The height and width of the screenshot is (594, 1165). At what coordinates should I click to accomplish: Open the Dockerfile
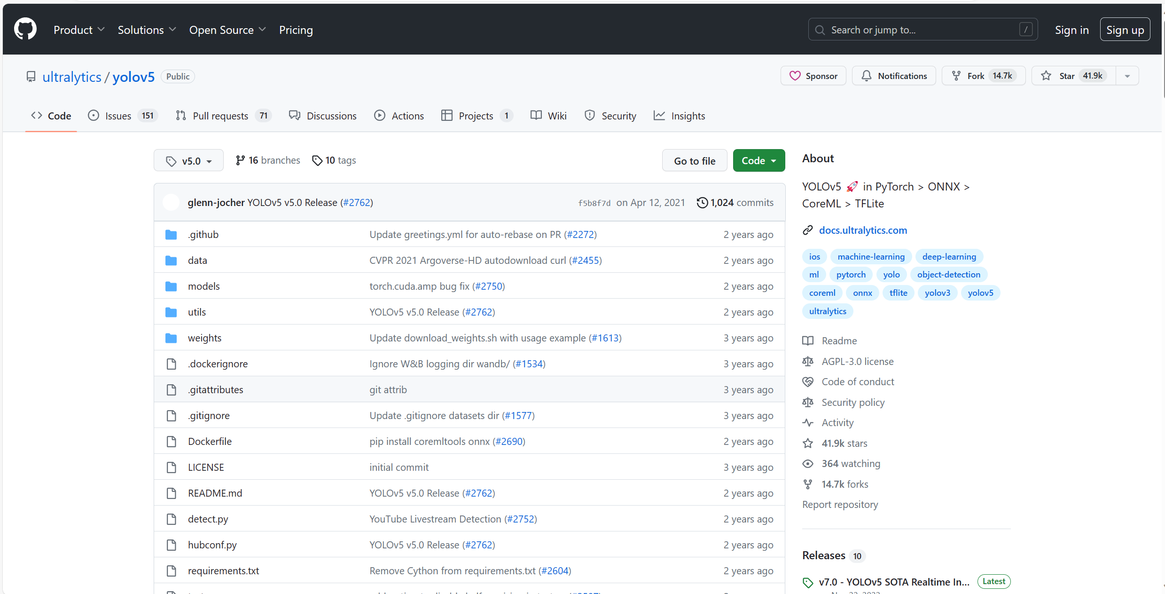[x=210, y=441]
